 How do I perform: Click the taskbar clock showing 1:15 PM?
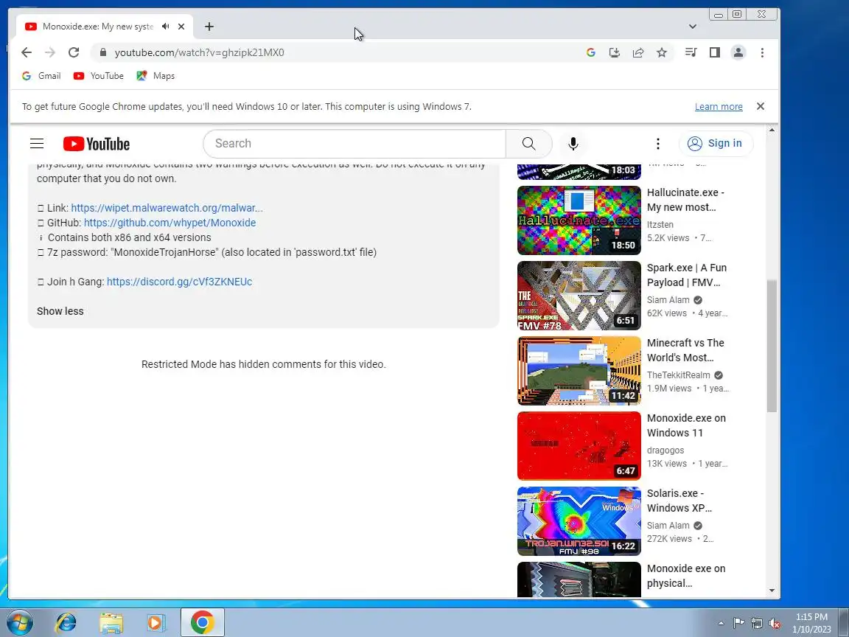pyautogui.click(x=811, y=623)
